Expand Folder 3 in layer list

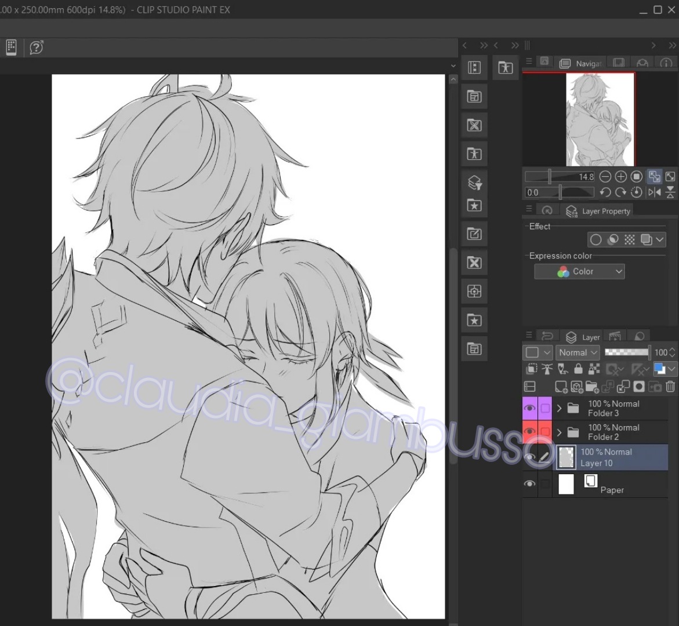point(559,408)
